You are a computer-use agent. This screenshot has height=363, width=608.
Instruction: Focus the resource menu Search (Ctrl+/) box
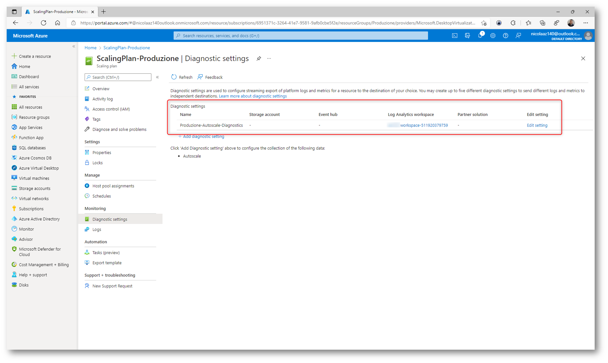pos(118,77)
